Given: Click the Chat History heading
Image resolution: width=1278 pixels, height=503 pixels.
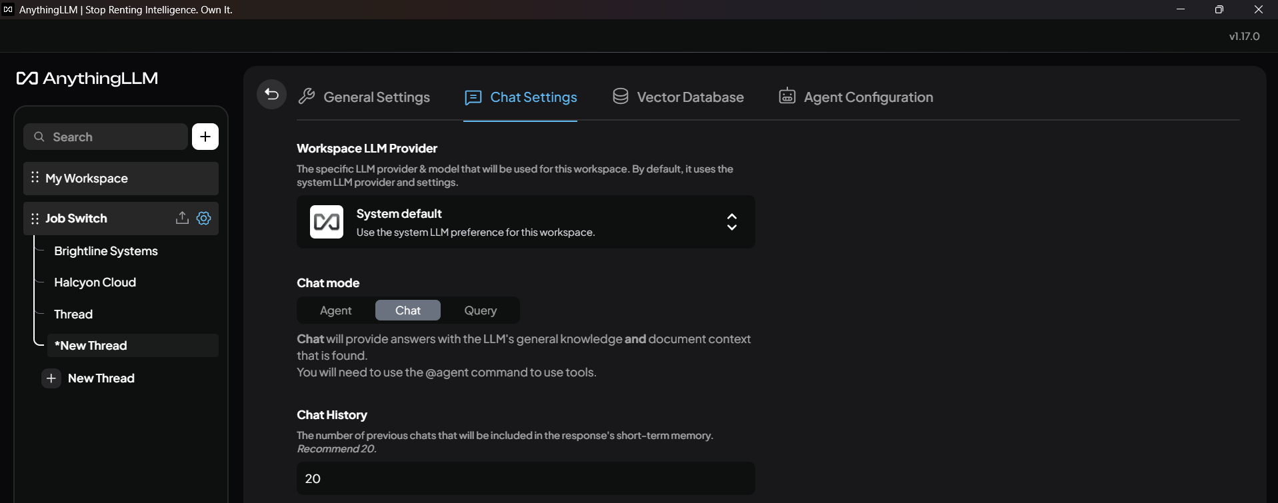Looking at the screenshot, I should pos(332,415).
